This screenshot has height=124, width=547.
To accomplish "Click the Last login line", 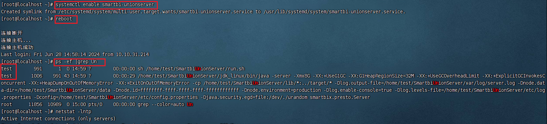I will 75,55.
